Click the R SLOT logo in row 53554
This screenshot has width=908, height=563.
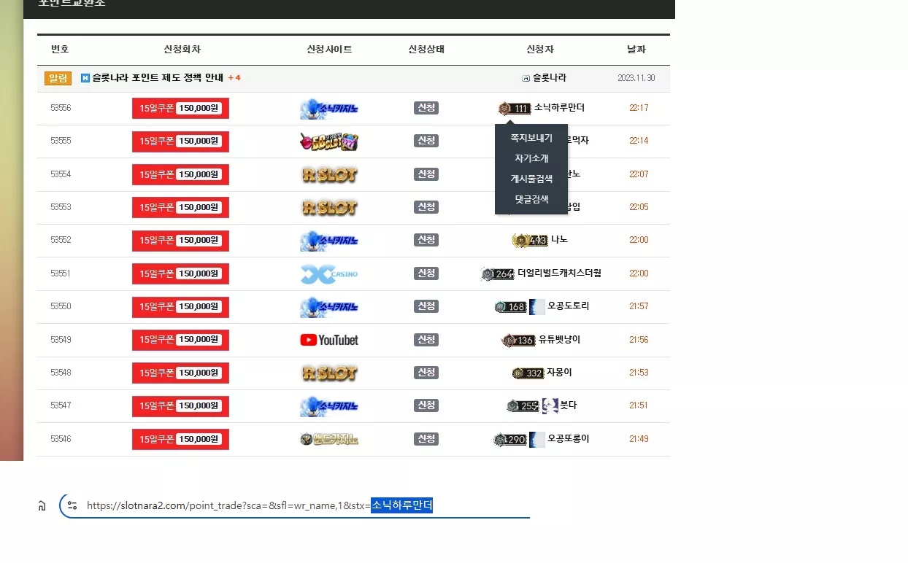pyautogui.click(x=329, y=174)
